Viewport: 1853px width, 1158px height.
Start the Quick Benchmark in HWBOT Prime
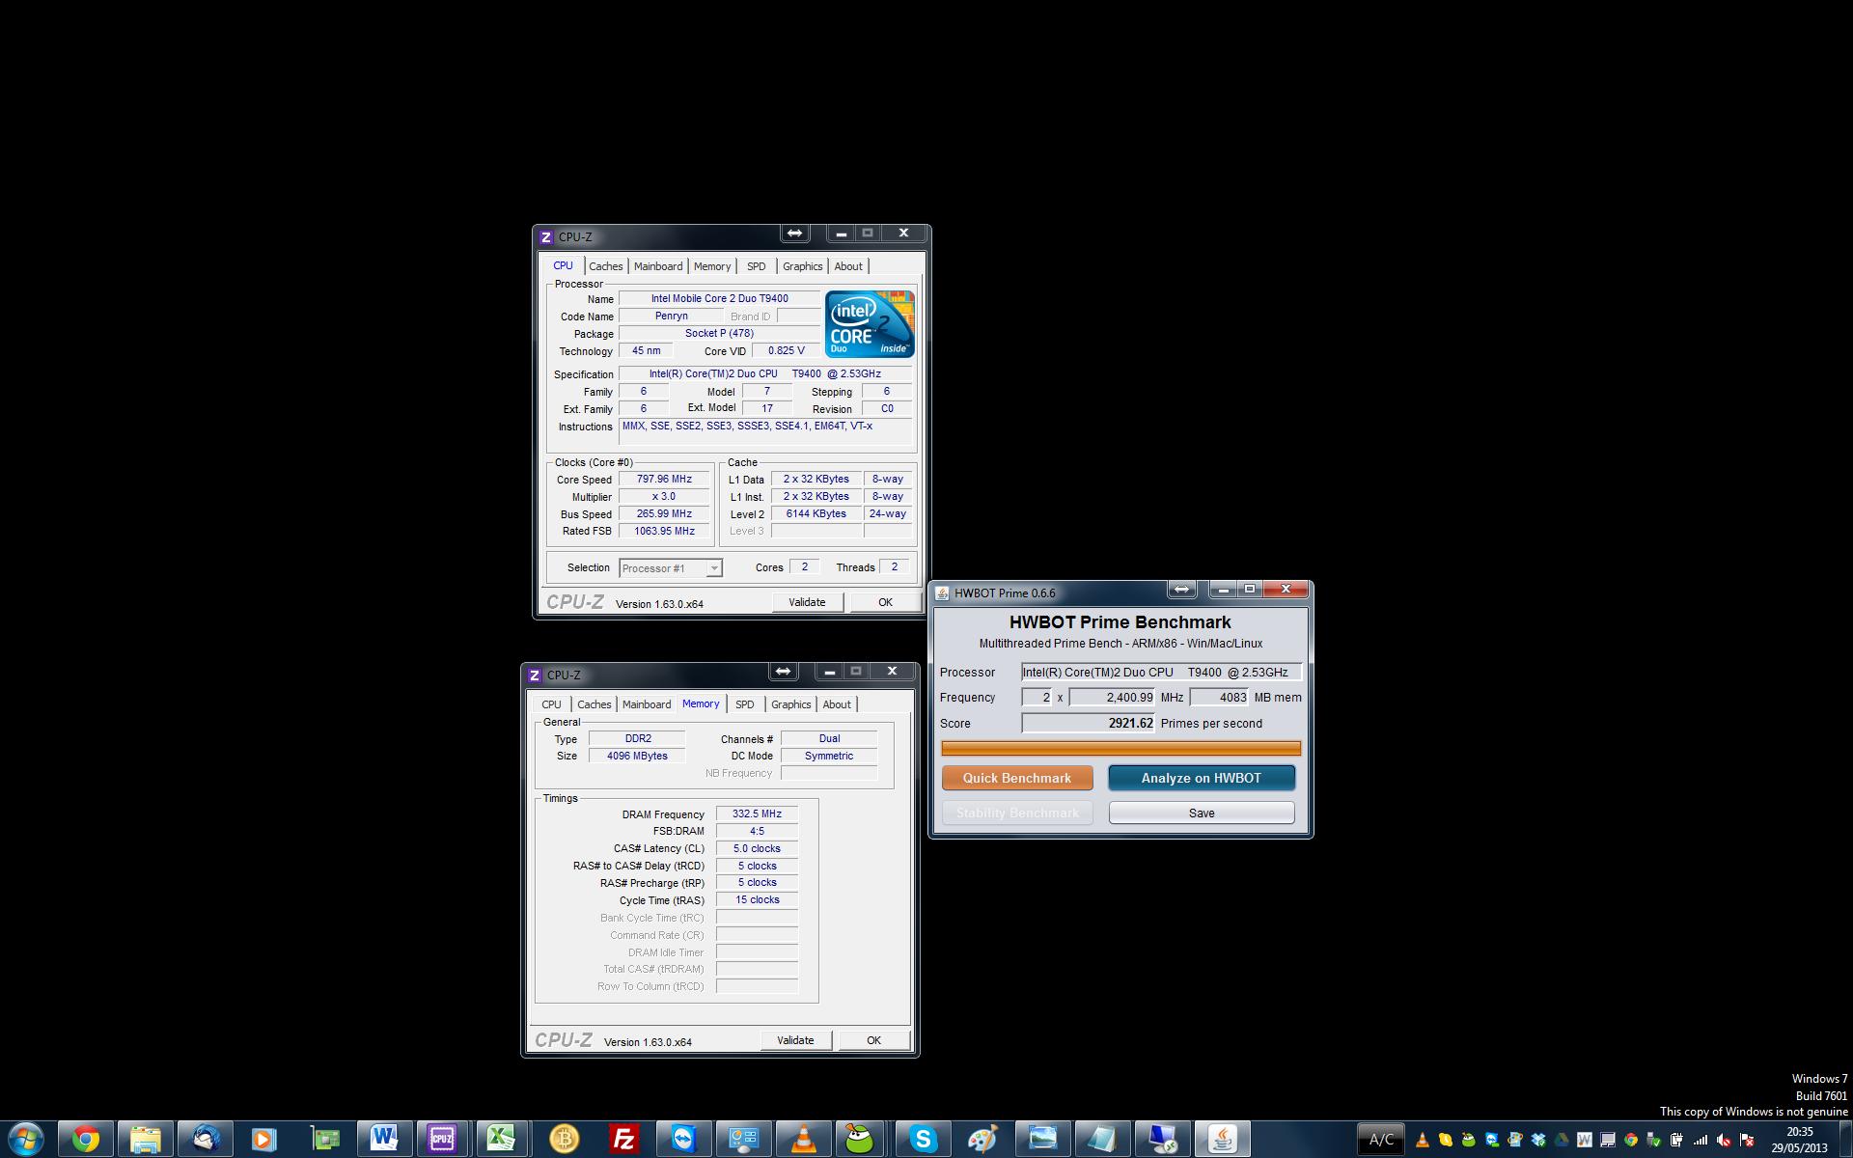[x=1017, y=778]
